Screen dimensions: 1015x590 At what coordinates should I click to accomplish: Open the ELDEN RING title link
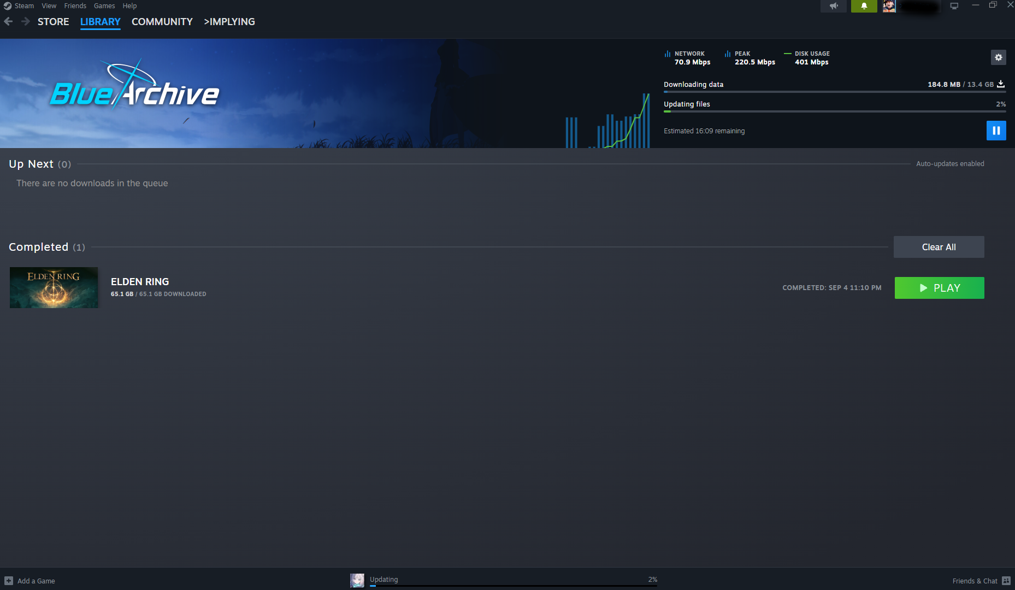tap(140, 281)
